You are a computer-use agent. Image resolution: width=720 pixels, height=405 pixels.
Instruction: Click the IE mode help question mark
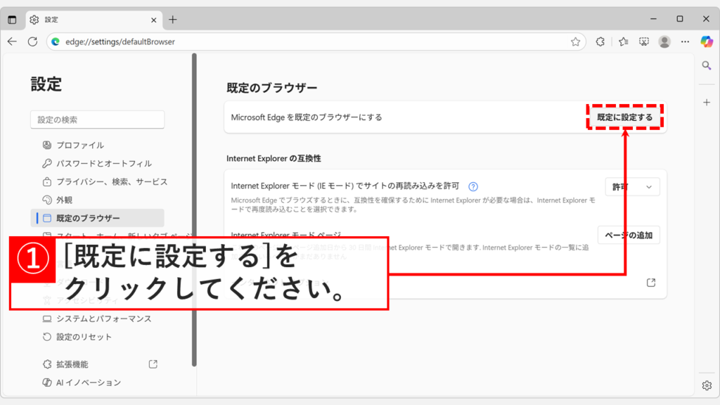click(473, 186)
